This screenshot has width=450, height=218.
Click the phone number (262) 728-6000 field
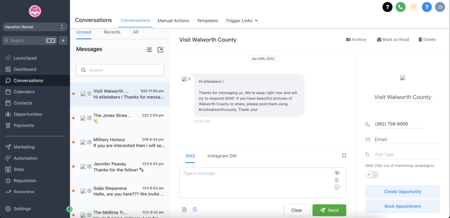pos(399,124)
